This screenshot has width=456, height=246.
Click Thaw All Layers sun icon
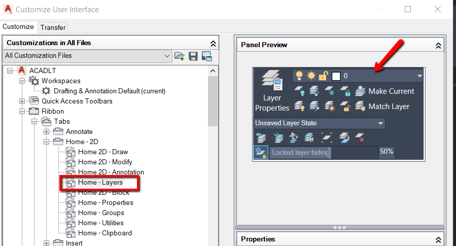pyautogui.click(x=330, y=106)
